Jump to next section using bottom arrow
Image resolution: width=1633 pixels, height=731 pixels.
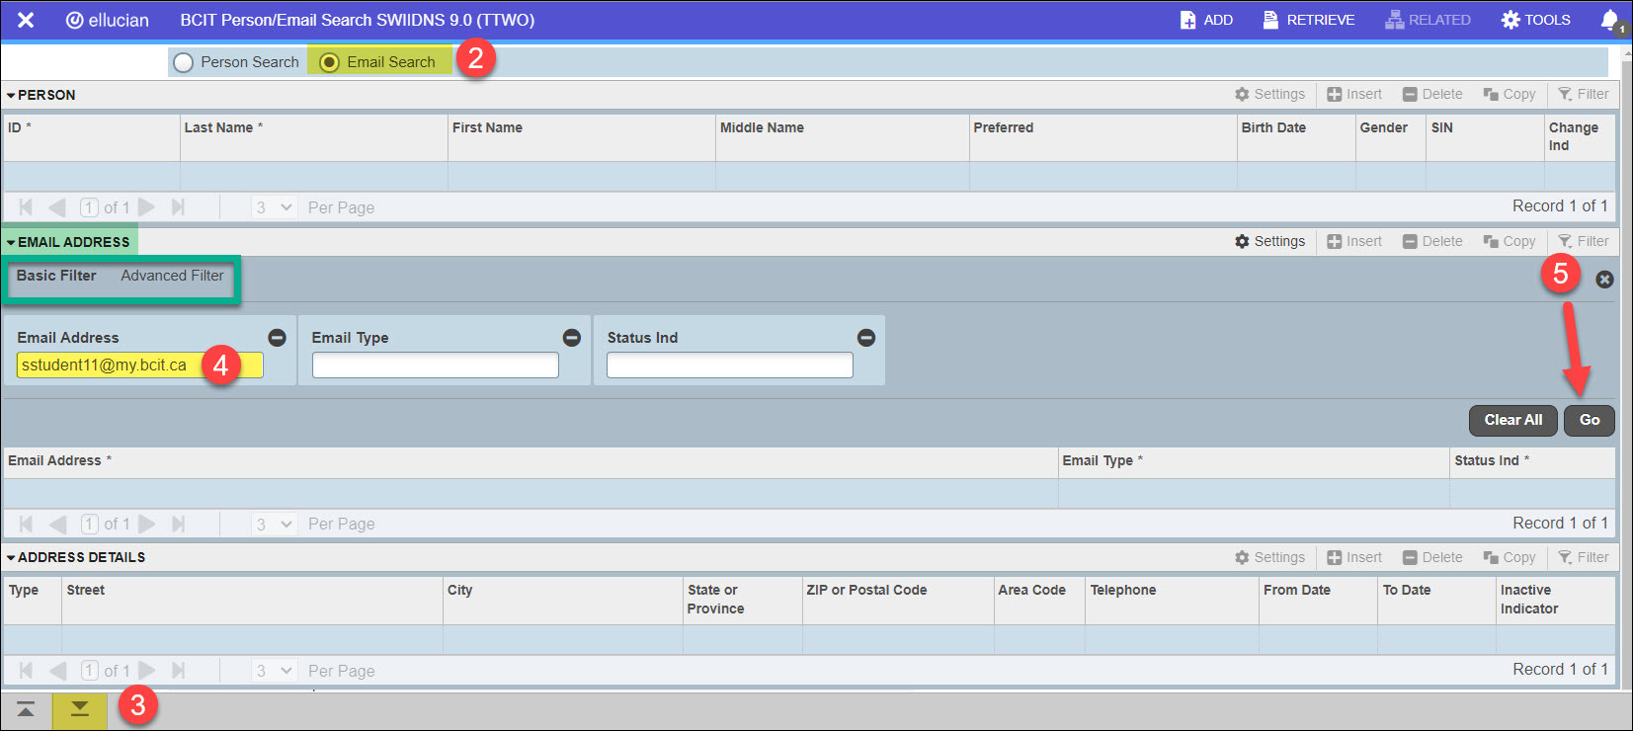pyautogui.click(x=80, y=709)
